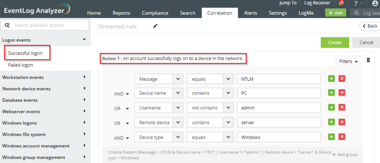Remove the Device name filter row
This screenshot has width=380, height=163.
click(342, 93)
